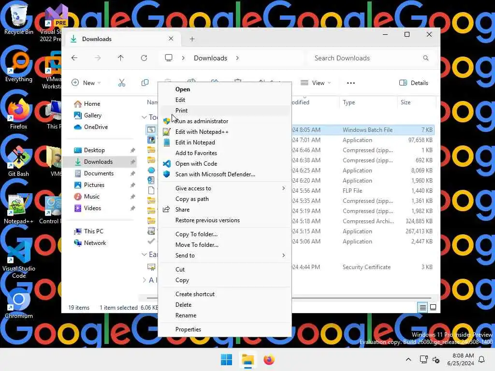Viewport: 495px width, 371px height.
Task: Open the New dropdown menu
Action: tap(86, 83)
